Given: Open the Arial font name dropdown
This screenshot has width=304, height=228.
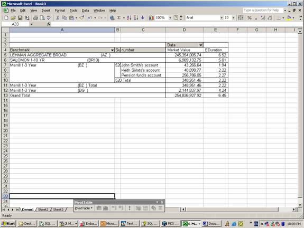Looking at the screenshot, I should click(x=221, y=18).
